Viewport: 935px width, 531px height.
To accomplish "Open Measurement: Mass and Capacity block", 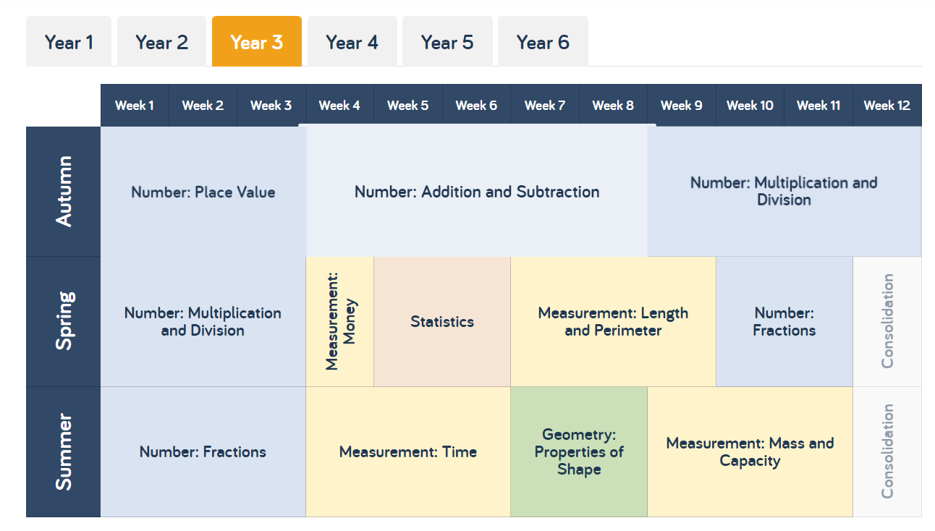I will point(750,452).
